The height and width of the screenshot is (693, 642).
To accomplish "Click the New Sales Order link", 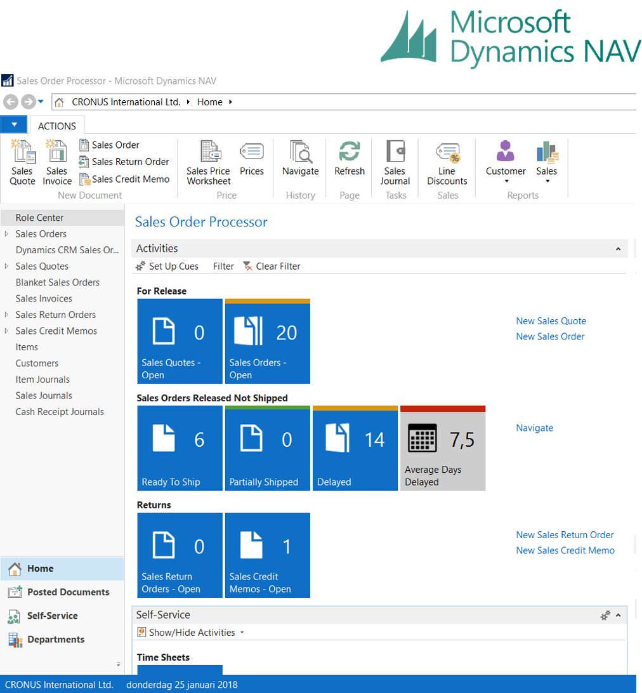I will point(550,336).
